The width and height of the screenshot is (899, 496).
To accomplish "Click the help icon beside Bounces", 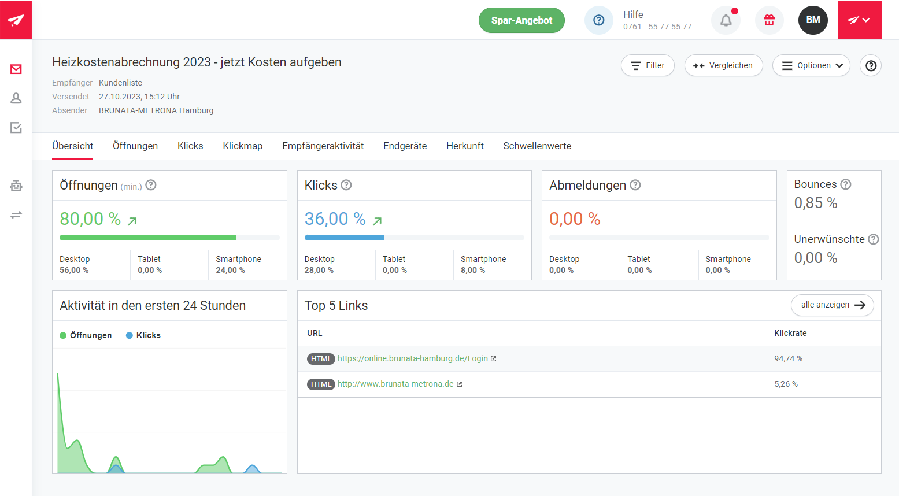I will pos(845,184).
